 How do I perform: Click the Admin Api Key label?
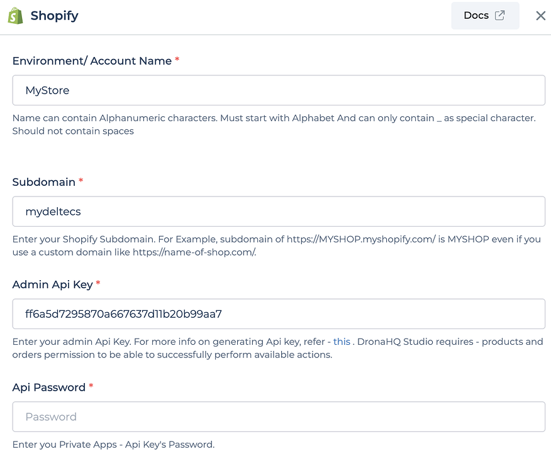[x=53, y=284]
